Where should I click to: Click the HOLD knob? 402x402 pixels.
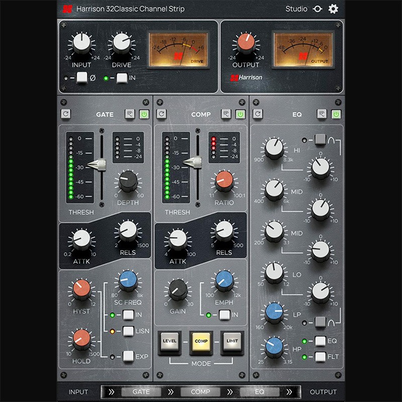82,339
